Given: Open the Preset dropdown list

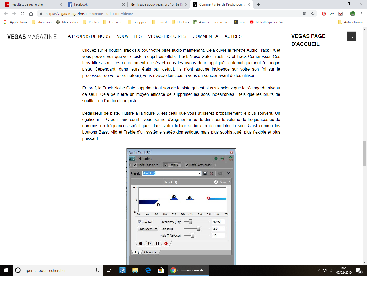Looking at the screenshot, I should pyautogui.click(x=199, y=173).
